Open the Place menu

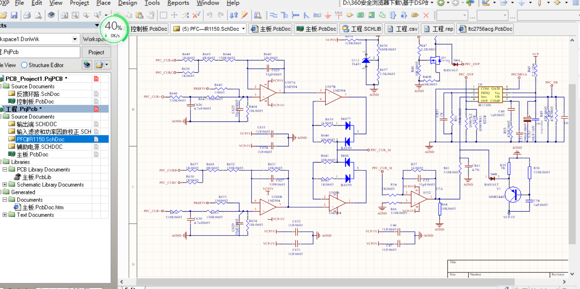pos(103,3)
